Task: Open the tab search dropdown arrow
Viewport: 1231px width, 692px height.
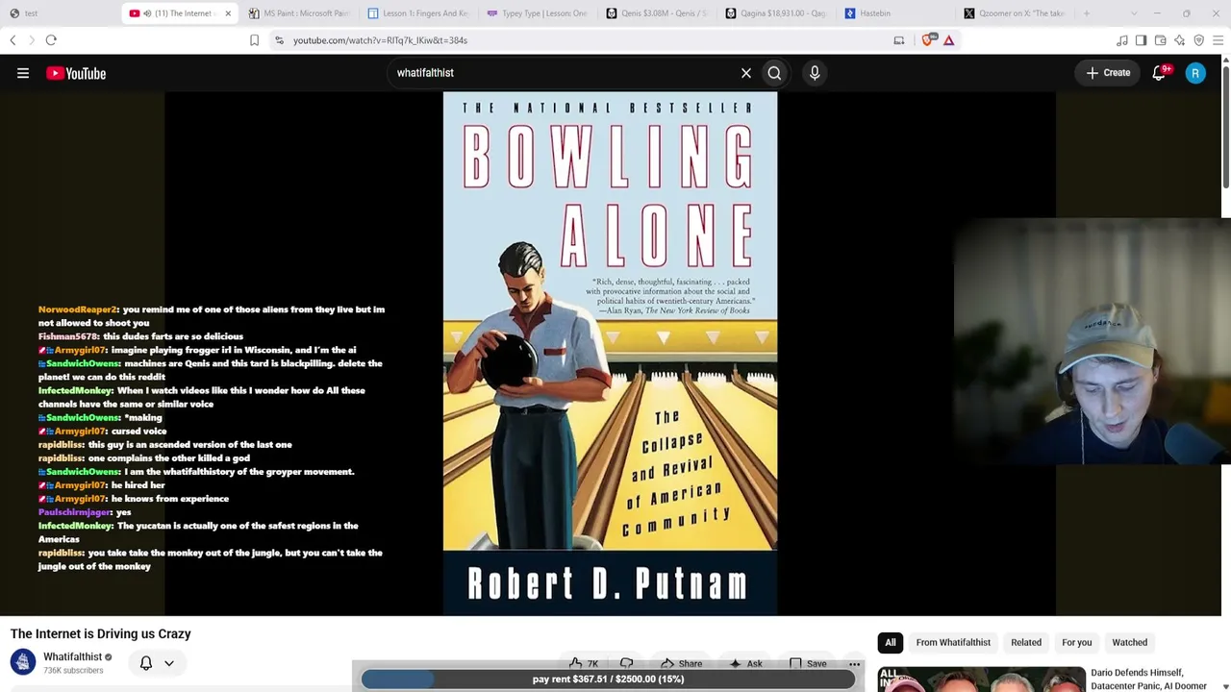Action: (1133, 13)
